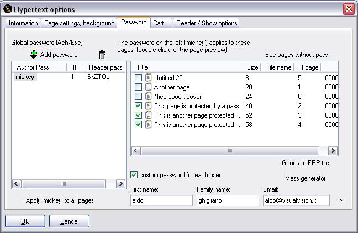Click into the First name field
The image size is (358, 233).
tap(154, 201)
